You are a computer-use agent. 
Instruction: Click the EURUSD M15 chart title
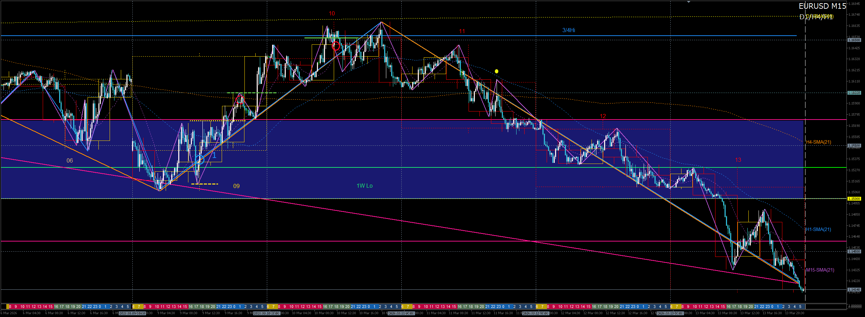(822, 6)
